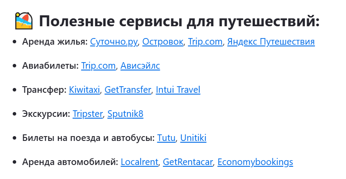Click the Билеты на поезда и автобусы label

(88, 138)
